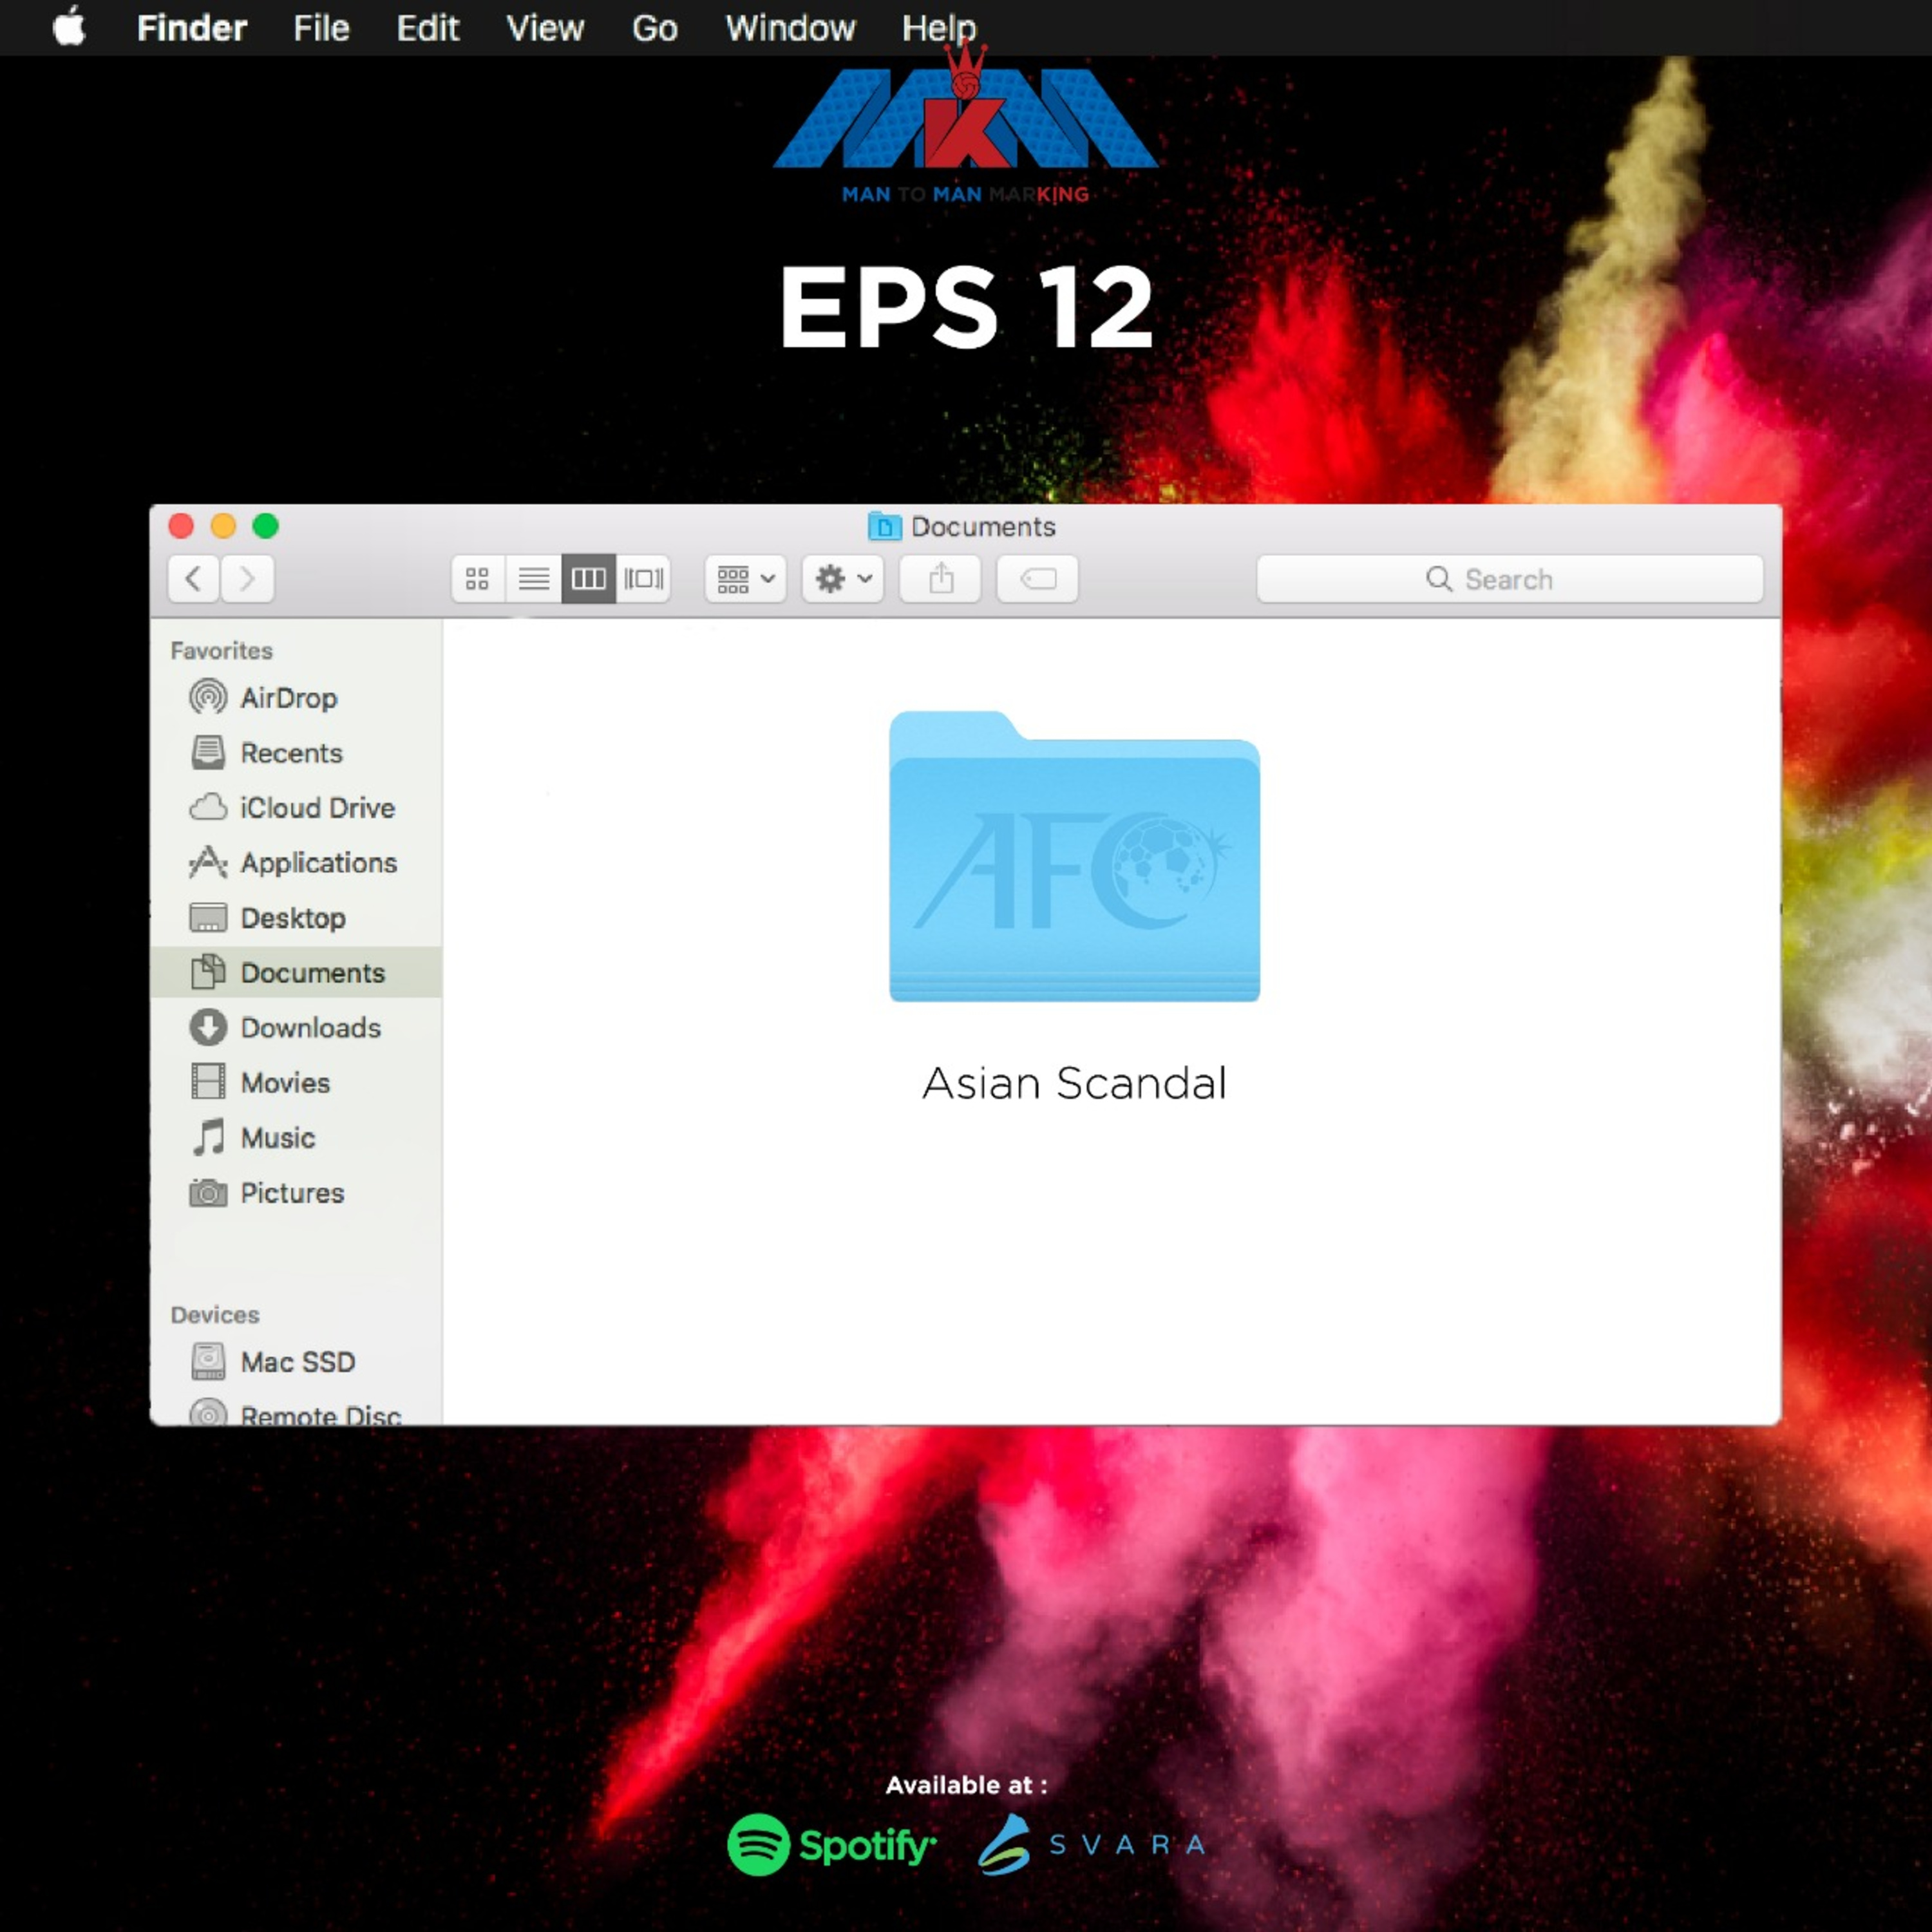Open Downloads in the sidebar
The height and width of the screenshot is (1932, 1932).
pos(296,1028)
